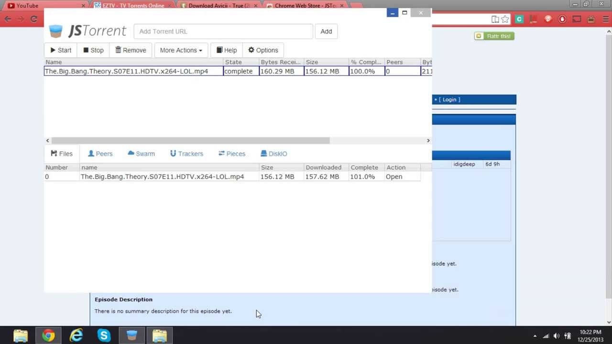Open Chrome from the taskbar
Image resolution: width=612 pixels, height=344 pixels.
coord(48,335)
